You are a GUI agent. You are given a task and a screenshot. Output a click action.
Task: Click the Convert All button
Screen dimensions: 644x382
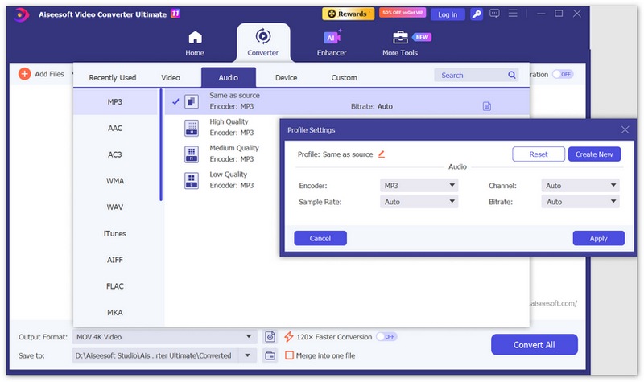coord(534,345)
